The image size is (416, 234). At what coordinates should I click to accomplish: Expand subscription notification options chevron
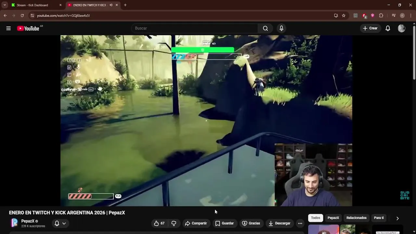(x=64, y=223)
